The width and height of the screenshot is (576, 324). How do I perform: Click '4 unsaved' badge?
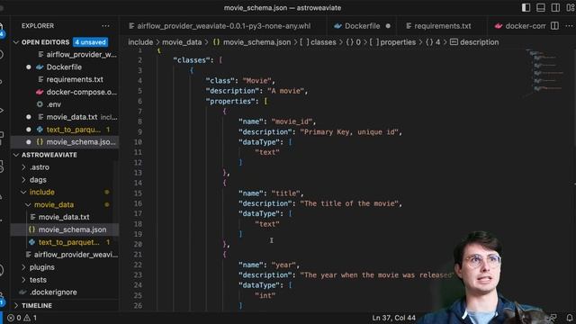pos(90,42)
